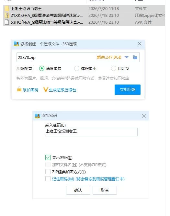Click the orange V super-compress icon

[x=46, y=89]
